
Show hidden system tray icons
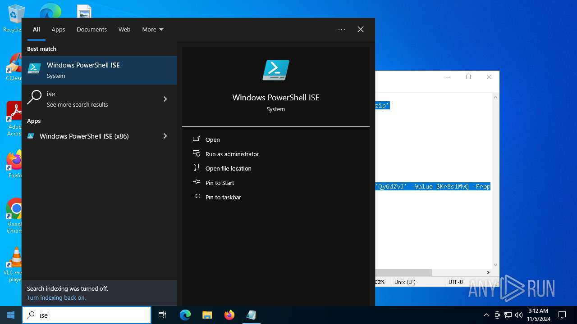pos(486,315)
